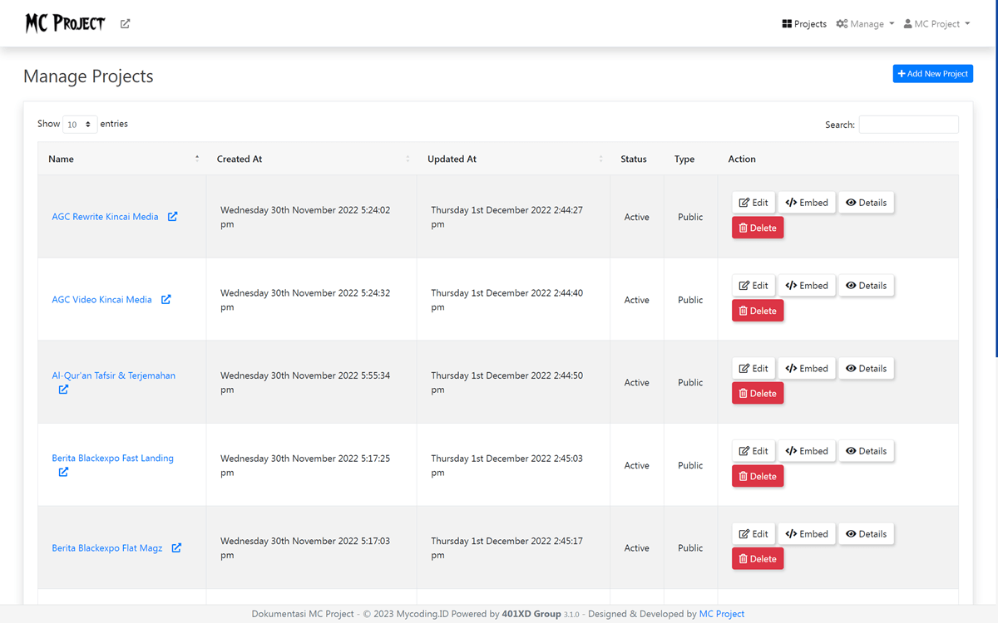Click the Embed button for Berita Blackexpo Flat Magz
The image size is (998, 623).
click(x=806, y=533)
